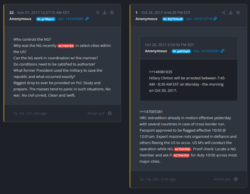Click circled X icon in post 22 footer
This screenshot has height=194, width=250.
click(110, 113)
